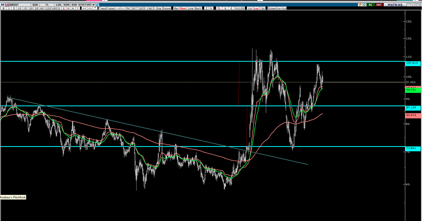
Task: Click the red SAT (sell) button
Action: coord(379,5)
